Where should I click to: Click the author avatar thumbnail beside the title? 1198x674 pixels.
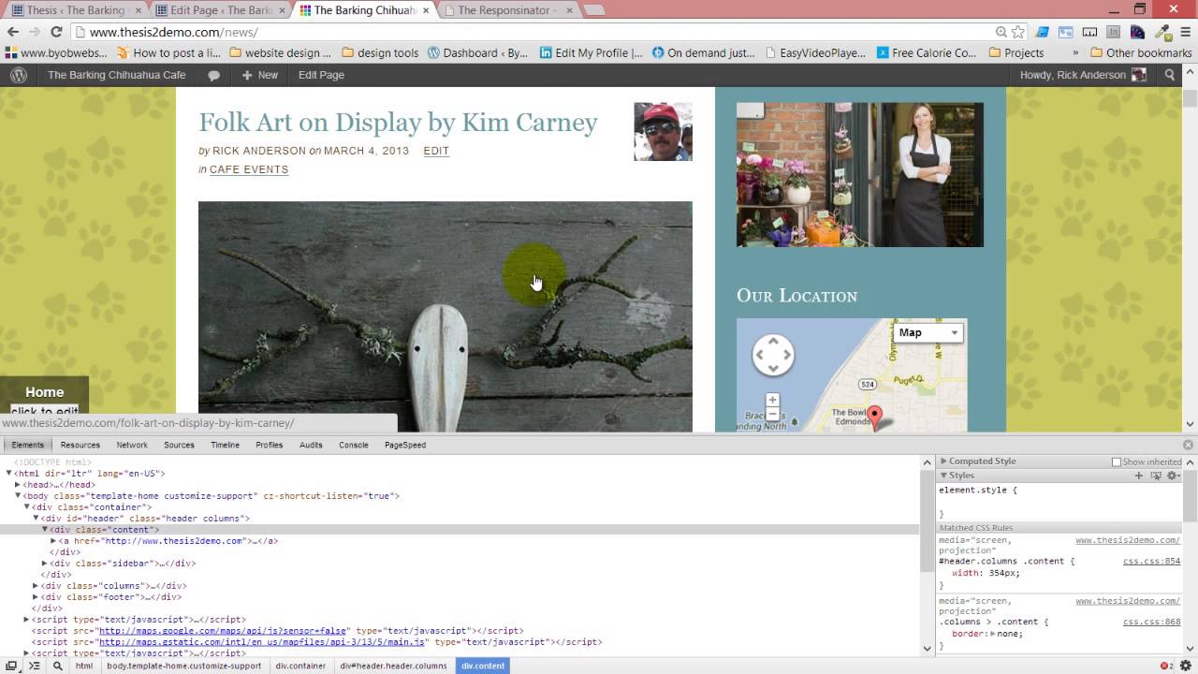tap(663, 131)
